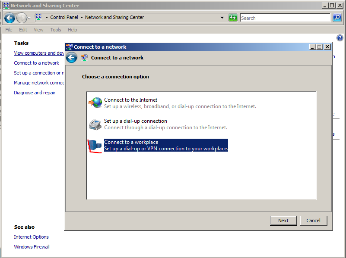Click Manage network connections link
The height and width of the screenshot is (258, 346).
click(39, 83)
